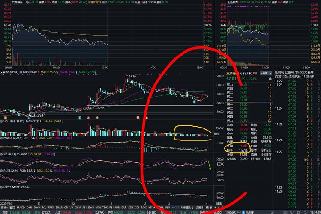Image resolution: width=321 pixels, height=214 pixels.
Task: Open settings circle beside MCST indicator title
Action: (x=1, y=187)
